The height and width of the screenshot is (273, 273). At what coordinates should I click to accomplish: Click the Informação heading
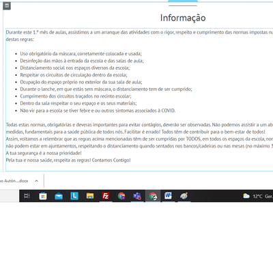coord(183,18)
